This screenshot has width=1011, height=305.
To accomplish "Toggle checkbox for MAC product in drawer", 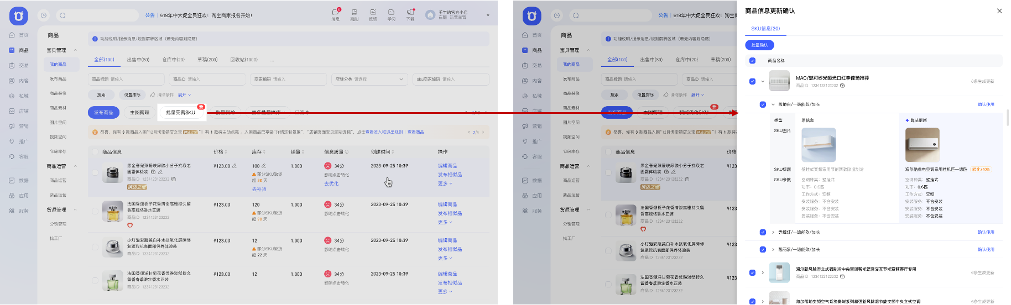I will pyautogui.click(x=752, y=81).
